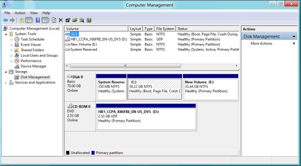Click the Shared Folders icon in tree
Viewport: 301px width, 166px height.
(x=17, y=50)
